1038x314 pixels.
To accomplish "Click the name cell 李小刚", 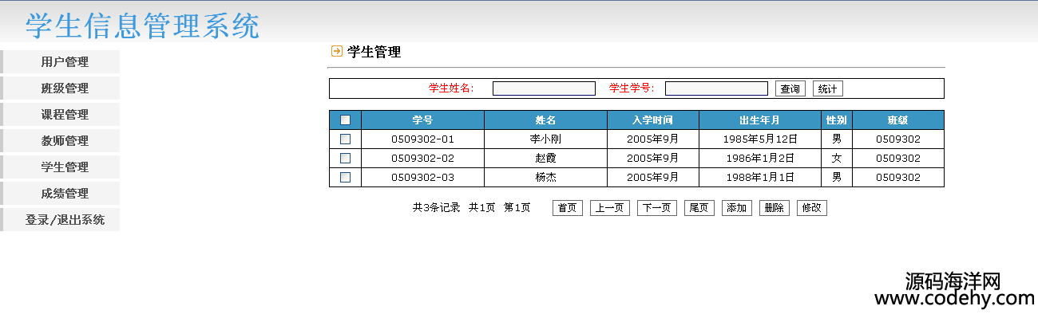I will [545, 139].
